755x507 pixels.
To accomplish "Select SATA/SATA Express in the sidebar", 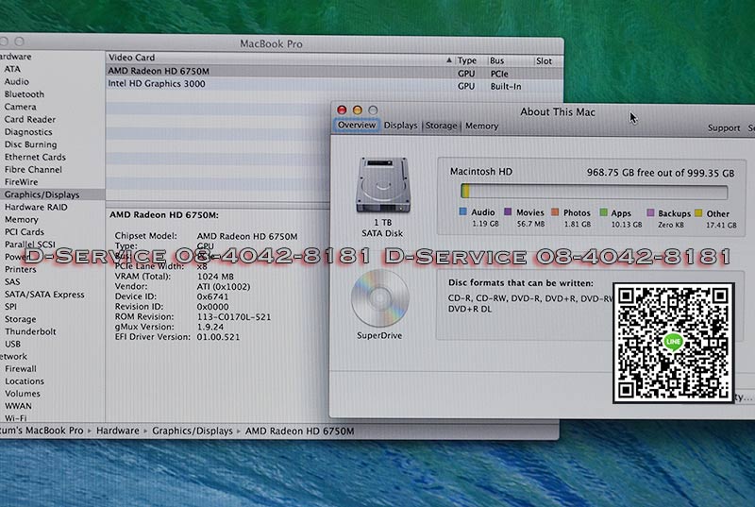I will click(x=44, y=295).
